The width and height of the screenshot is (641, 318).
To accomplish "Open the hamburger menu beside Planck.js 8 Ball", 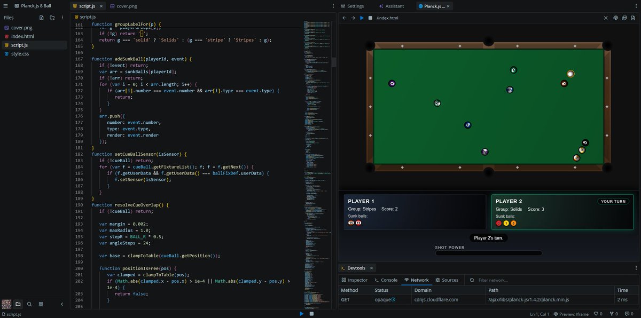I will click(x=6, y=6).
